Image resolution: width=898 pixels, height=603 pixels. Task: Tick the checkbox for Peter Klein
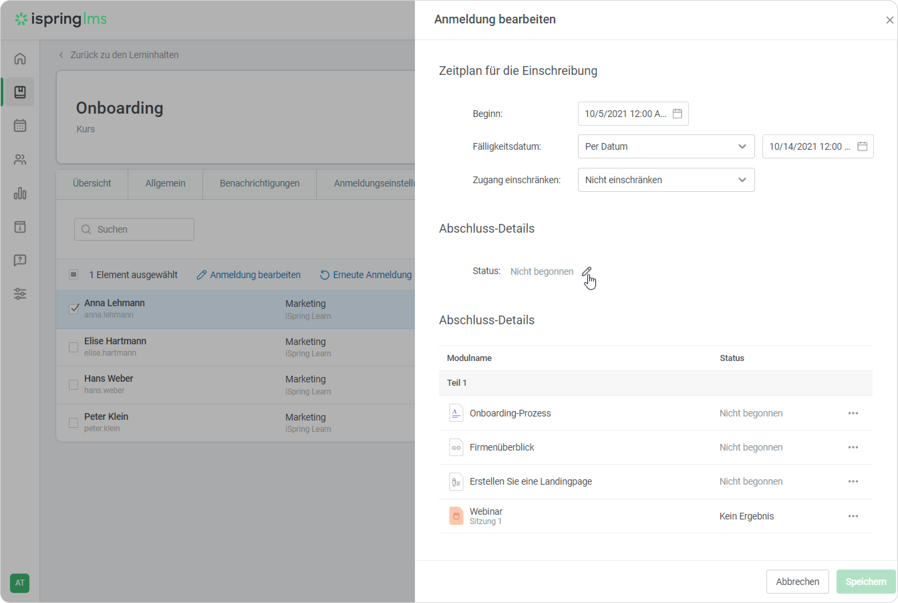click(x=73, y=423)
